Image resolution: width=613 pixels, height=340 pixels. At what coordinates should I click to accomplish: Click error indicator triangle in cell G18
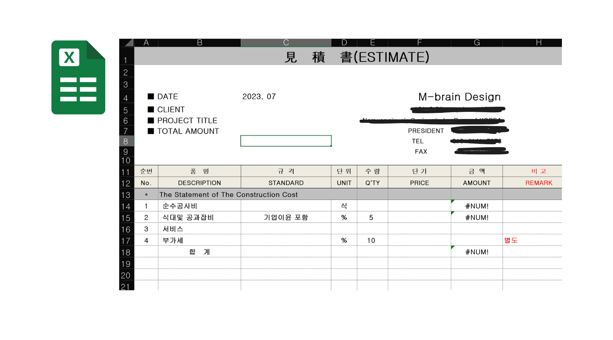coord(453,248)
